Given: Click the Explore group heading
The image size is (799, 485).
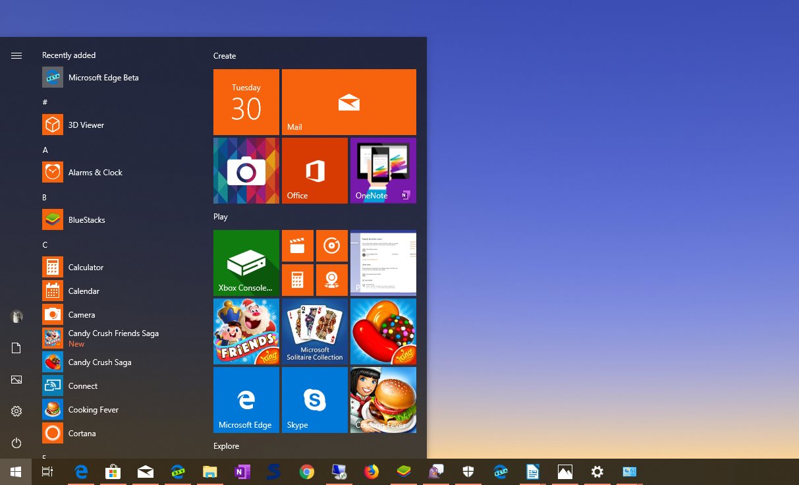Looking at the screenshot, I should pyautogui.click(x=226, y=446).
